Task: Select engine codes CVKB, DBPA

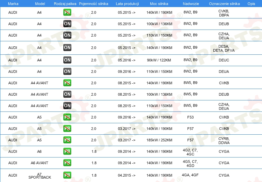Action: coord(224,13)
